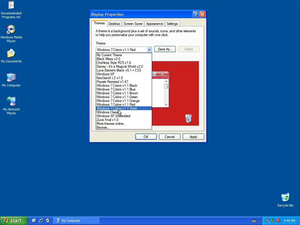Choose Disney - It's a Magical World theme
The height and width of the screenshot is (225, 300).
124,67
